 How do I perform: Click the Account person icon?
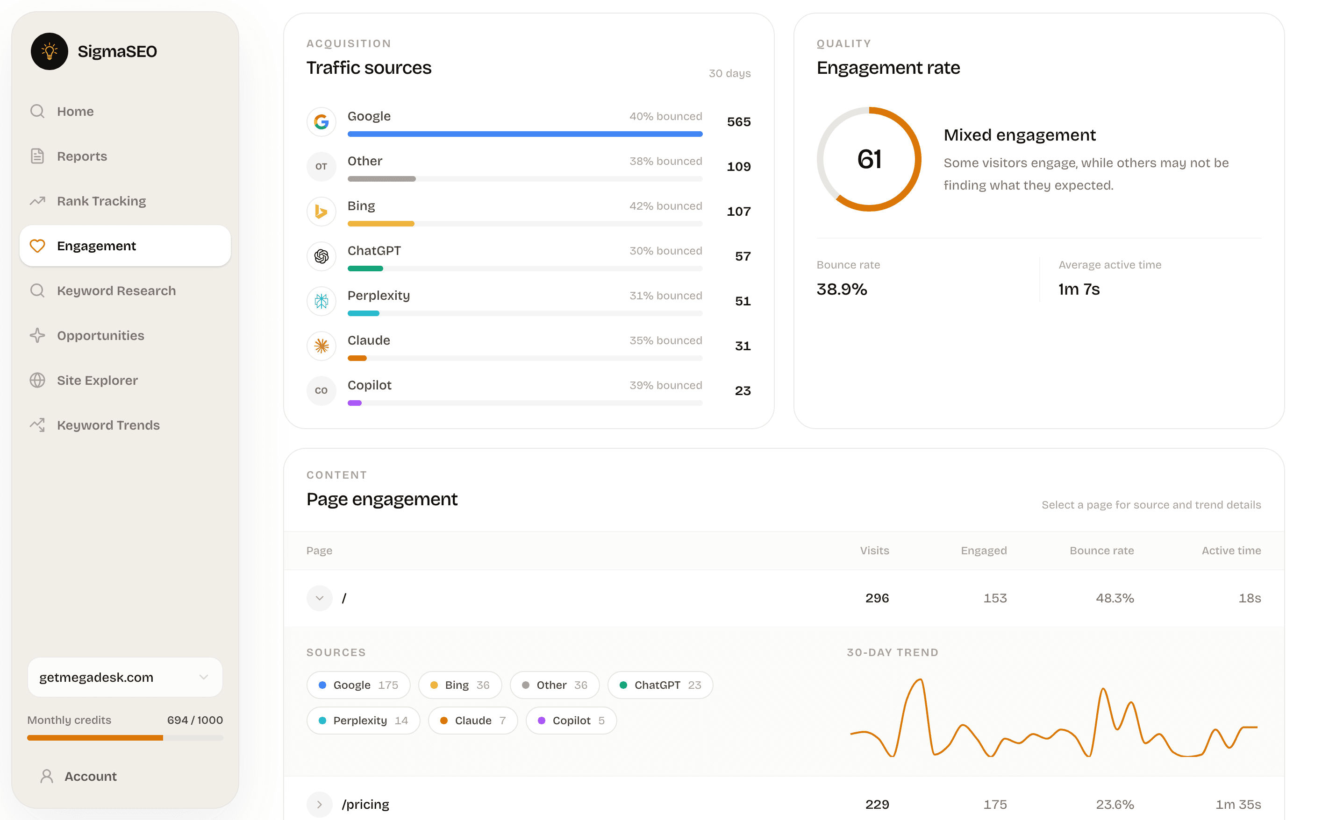coord(47,776)
